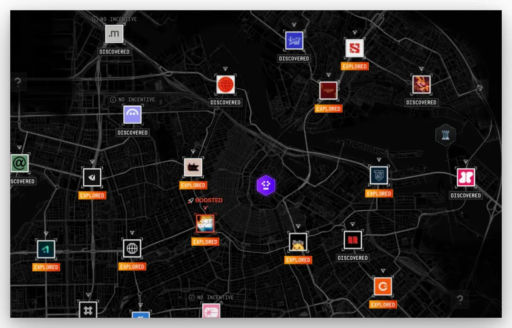Click NO INCENTIVE text above pink starburst marker
The height and width of the screenshot is (328, 512).
pos(215,297)
